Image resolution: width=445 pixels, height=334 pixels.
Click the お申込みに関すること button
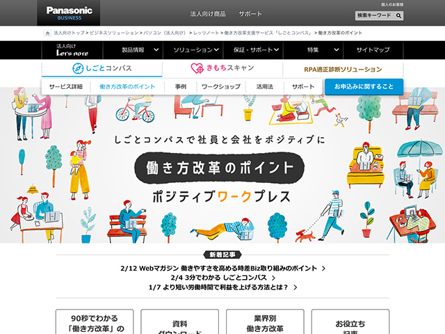click(x=364, y=86)
